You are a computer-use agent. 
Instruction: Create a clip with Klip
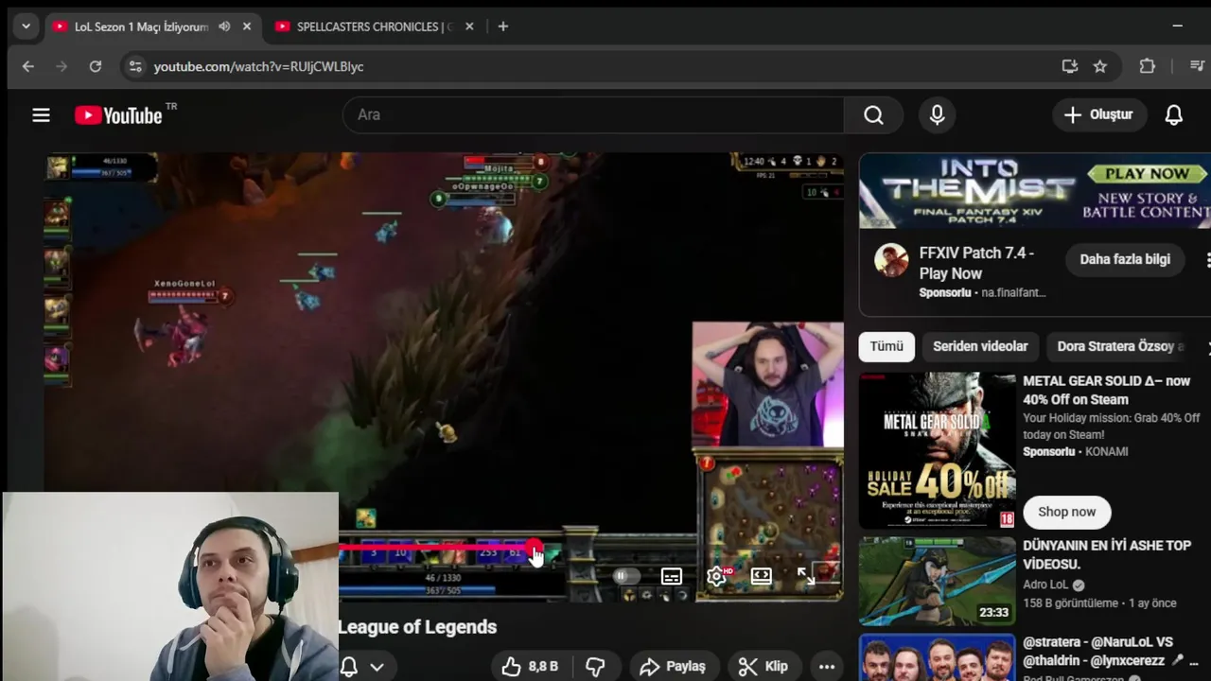pyautogui.click(x=763, y=667)
